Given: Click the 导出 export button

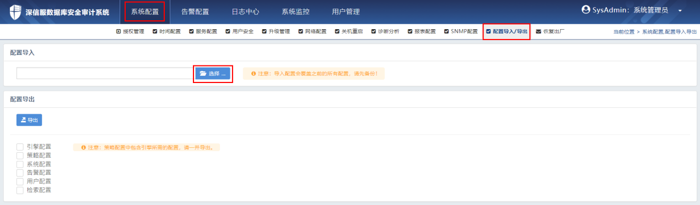Looking at the screenshot, I should [x=29, y=120].
